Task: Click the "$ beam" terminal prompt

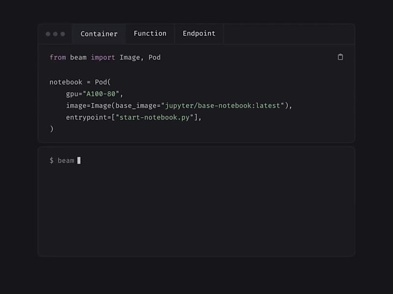Action: coord(62,161)
